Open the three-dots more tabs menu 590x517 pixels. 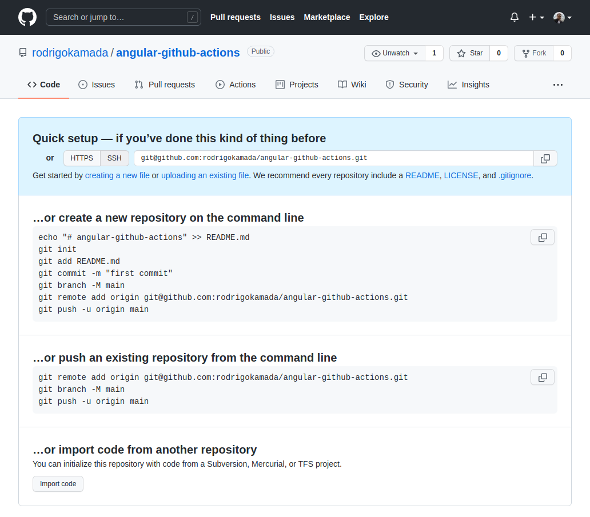(558, 85)
